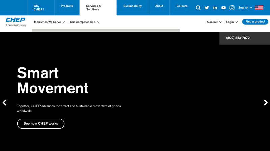This screenshot has height=151, width=270.
Task: Advance to next slide arrow
Action: [266, 103]
